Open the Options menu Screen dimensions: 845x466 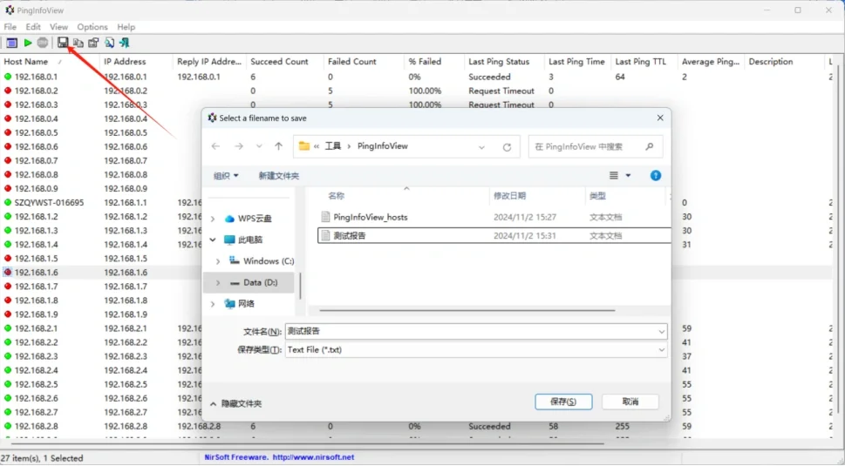92,27
